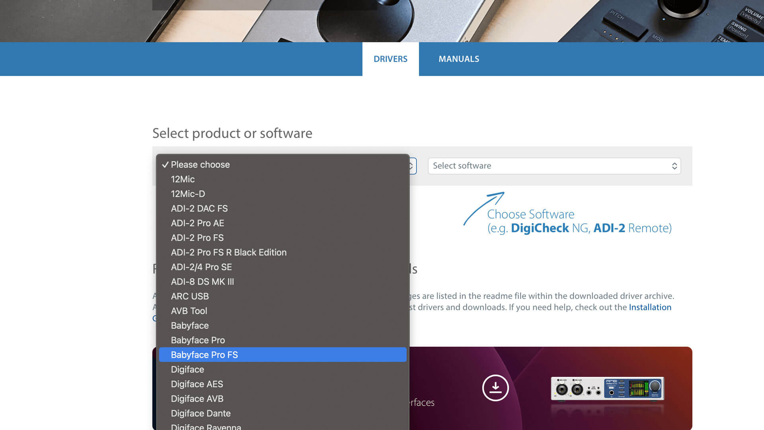Select the DRIVERS tab
Viewport: 764px width, 430px height.
[x=390, y=59]
